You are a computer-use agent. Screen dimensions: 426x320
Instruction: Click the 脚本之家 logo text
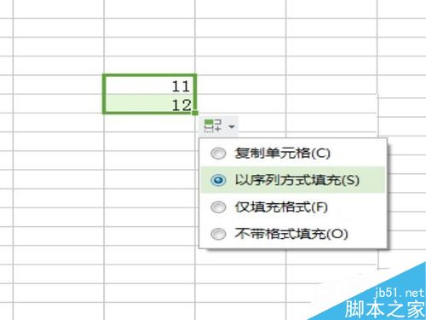click(x=385, y=309)
